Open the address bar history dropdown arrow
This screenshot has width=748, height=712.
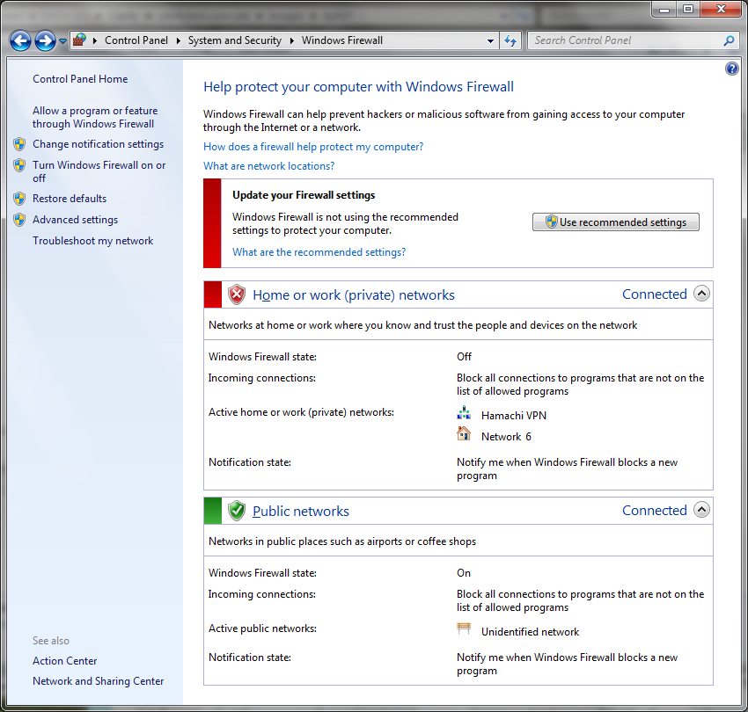click(490, 41)
